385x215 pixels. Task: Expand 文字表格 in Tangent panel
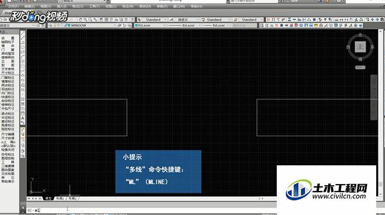pyautogui.click(x=8, y=69)
